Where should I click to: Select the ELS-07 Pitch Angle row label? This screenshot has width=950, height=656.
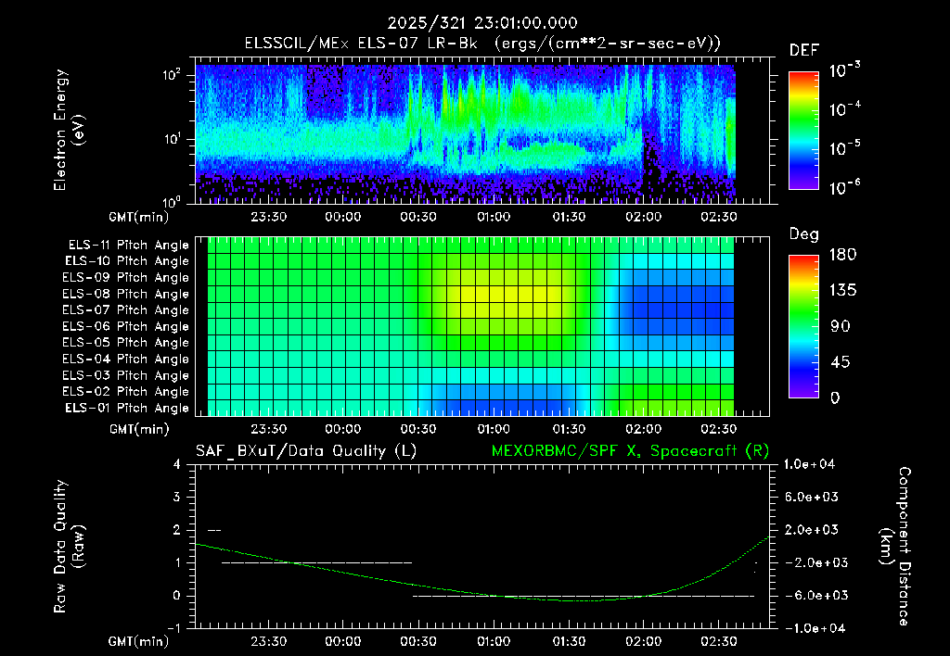pos(126,310)
